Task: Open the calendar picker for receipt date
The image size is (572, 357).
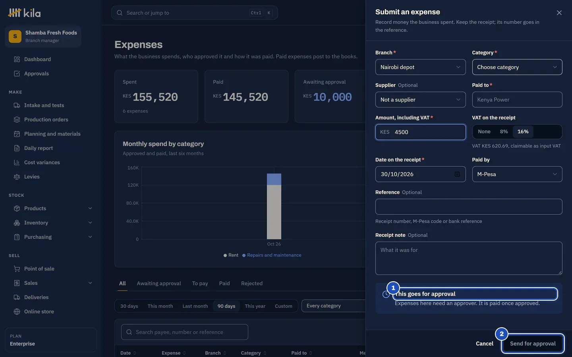Action: coord(457,174)
